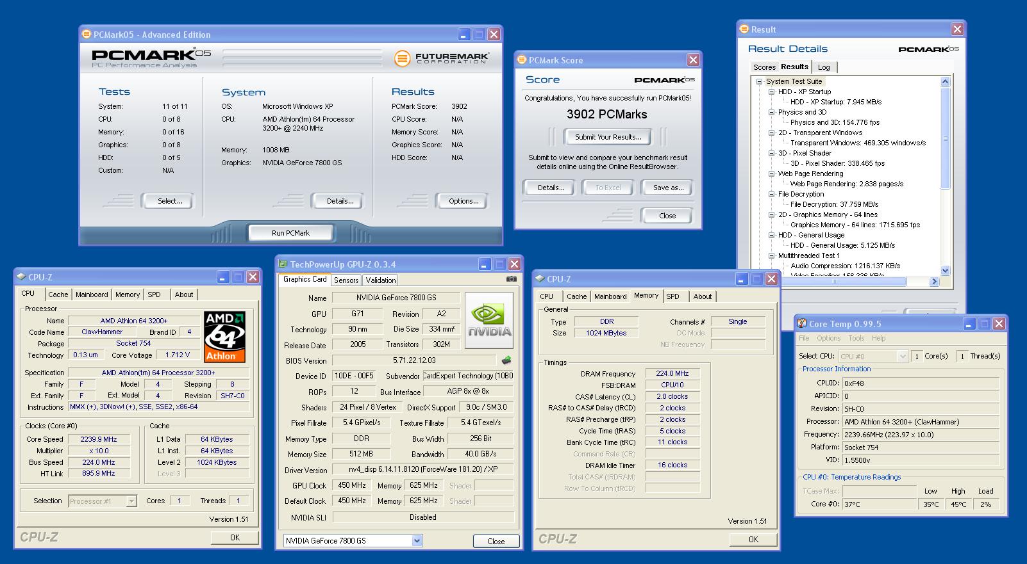
Task: Click the down arrow of the Result tree scrollbar
Action: pyautogui.click(x=945, y=270)
